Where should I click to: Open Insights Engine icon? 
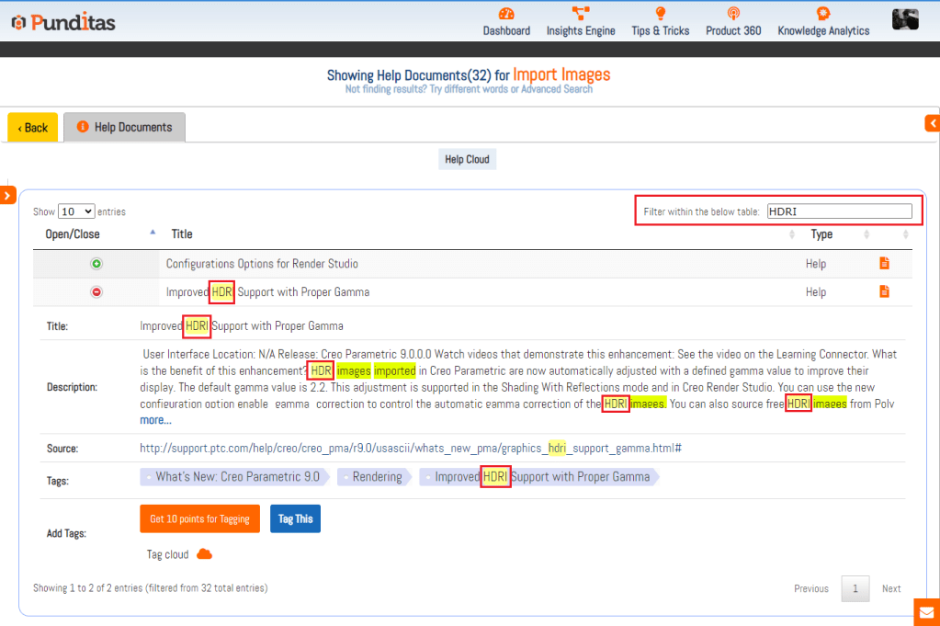click(581, 14)
